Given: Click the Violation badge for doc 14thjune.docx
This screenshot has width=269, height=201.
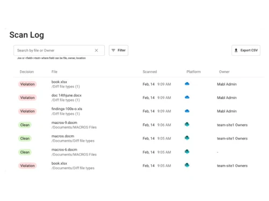Looking at the screenshot, I should (27, 98).
